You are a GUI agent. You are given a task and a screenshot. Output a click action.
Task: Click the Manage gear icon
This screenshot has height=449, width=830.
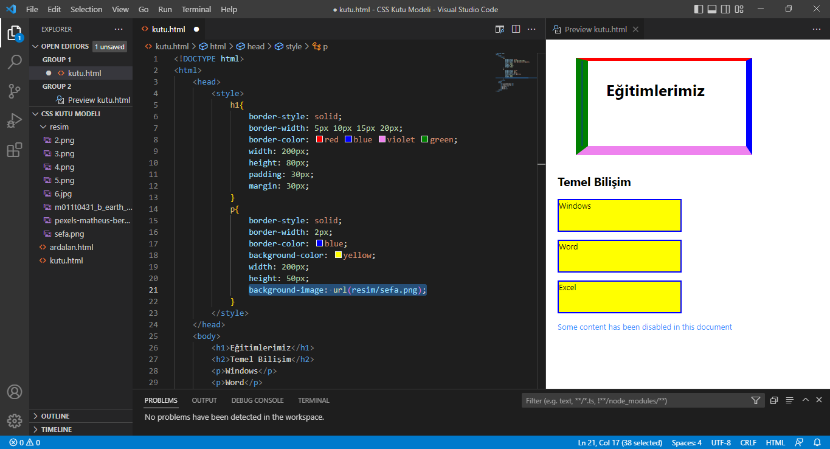[15, 420]
